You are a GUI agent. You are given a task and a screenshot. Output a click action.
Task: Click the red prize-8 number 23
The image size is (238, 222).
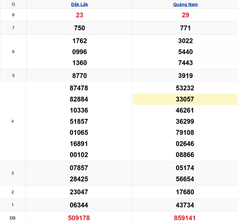click(79, 15)
